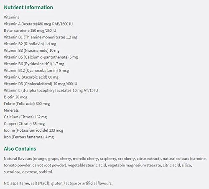Select the Vitamins section label

(x=12, y=17)
